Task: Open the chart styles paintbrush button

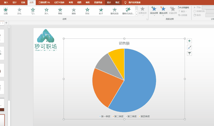Action: [189, 47]
